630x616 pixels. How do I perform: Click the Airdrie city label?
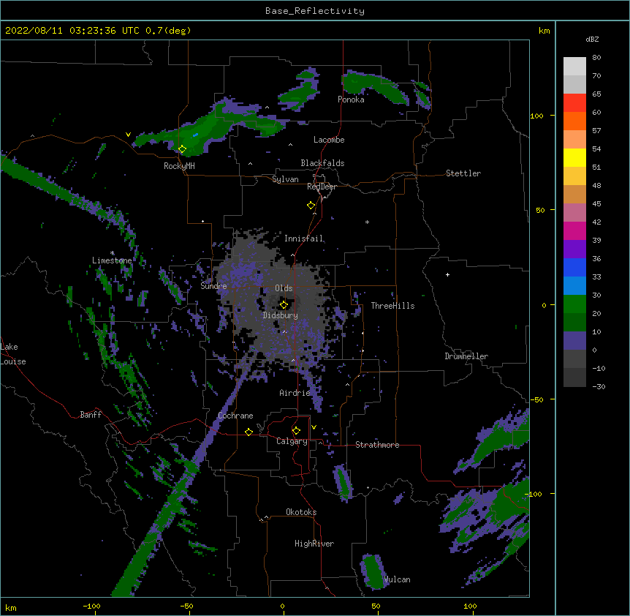click(295, 393)
